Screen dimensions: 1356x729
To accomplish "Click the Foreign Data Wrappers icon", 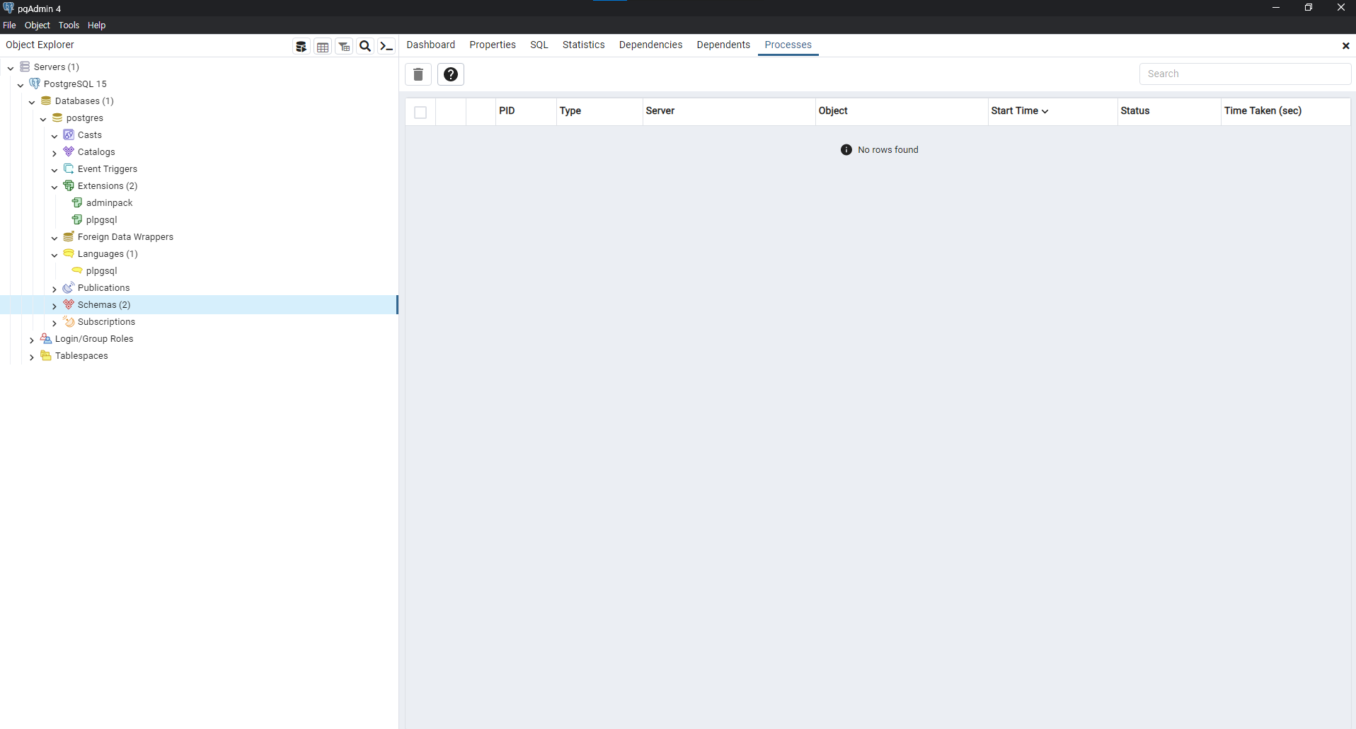I will (69, 236).
